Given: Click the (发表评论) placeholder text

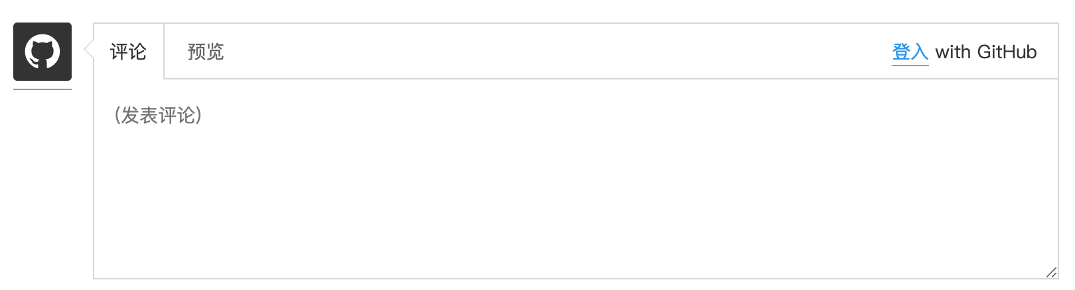Looking at the screenshot, I should point(158,116).
